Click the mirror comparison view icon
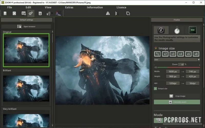Viewport: 205px width, 128px height. (x=108, y=13)
